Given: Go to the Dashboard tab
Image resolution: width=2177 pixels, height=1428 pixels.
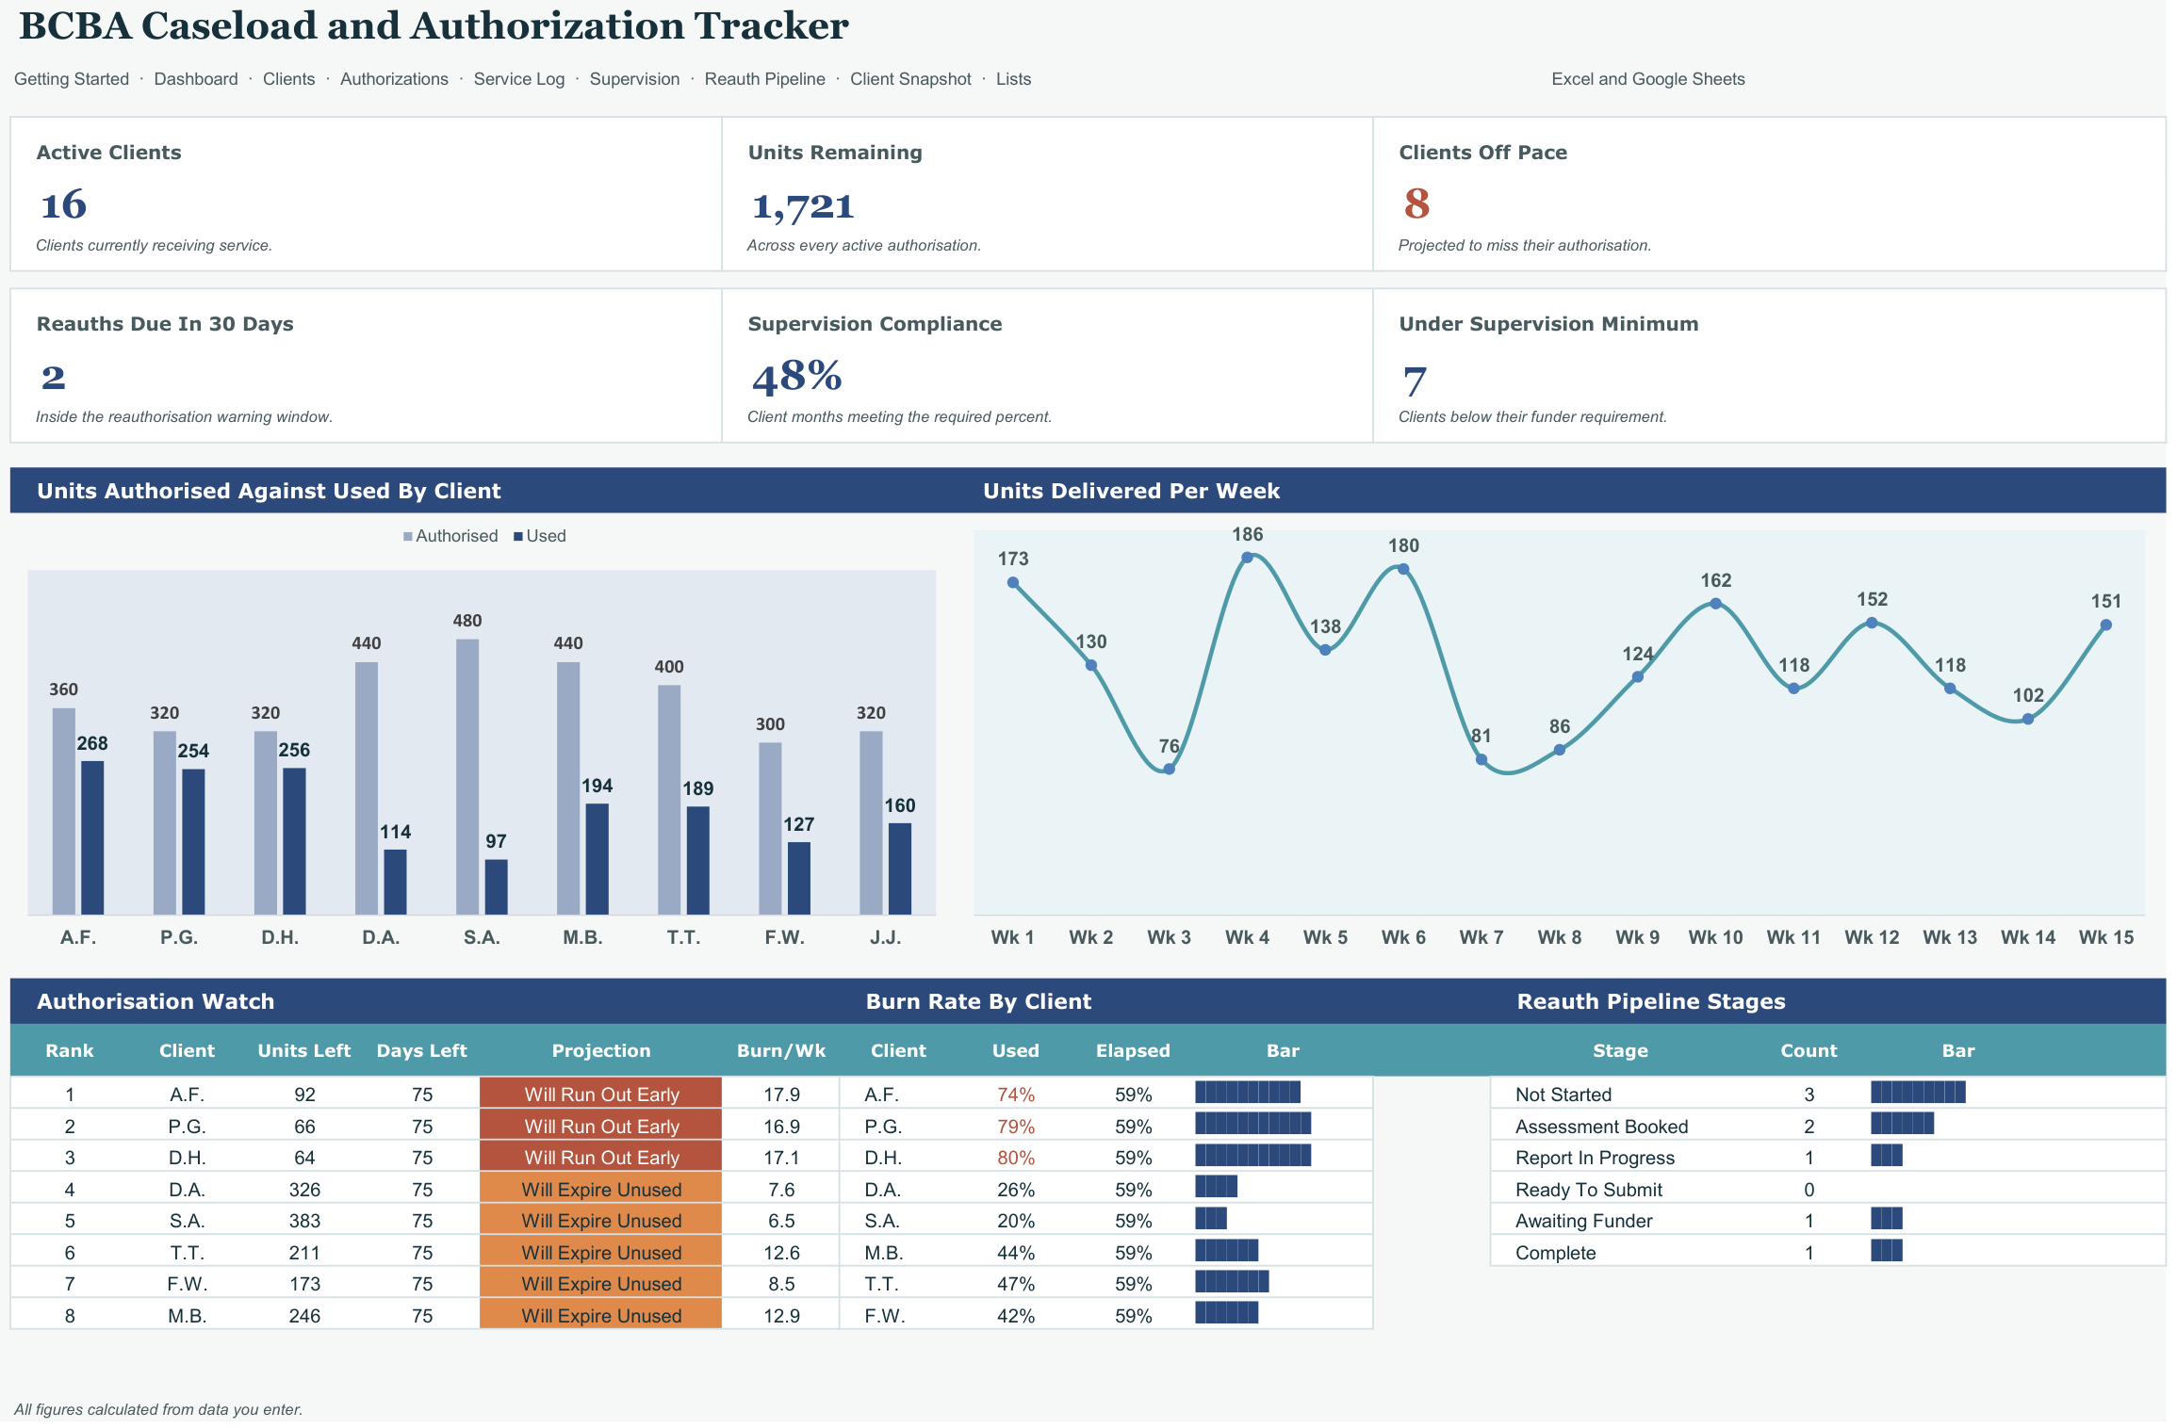Looking at the screenshot, I should (196, 79).
